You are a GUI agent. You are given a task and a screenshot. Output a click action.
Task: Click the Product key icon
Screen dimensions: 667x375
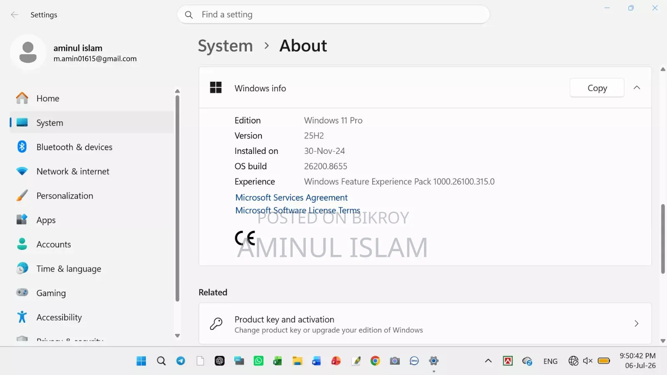(216, 324)
